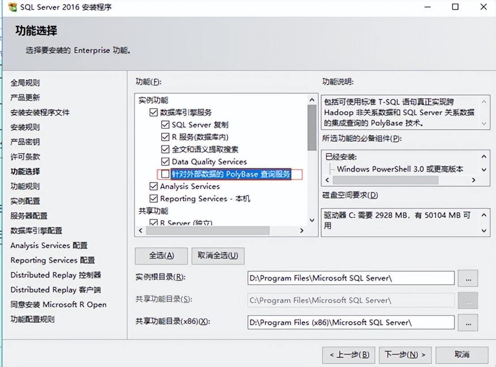496x367 pixels.
Task: Uncheck the R 服务(数据库内) checkbox
Action: (165, 137)
